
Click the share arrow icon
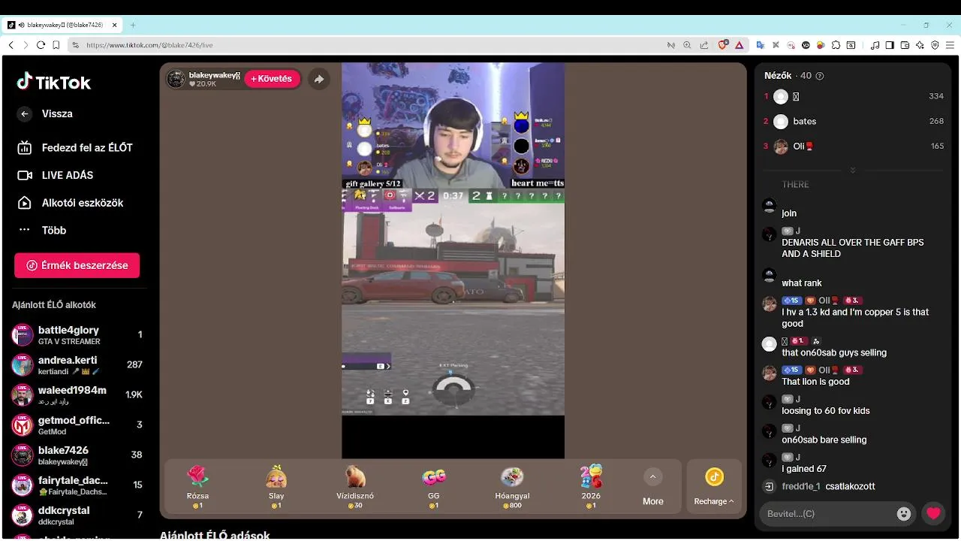tap(319, 79)
